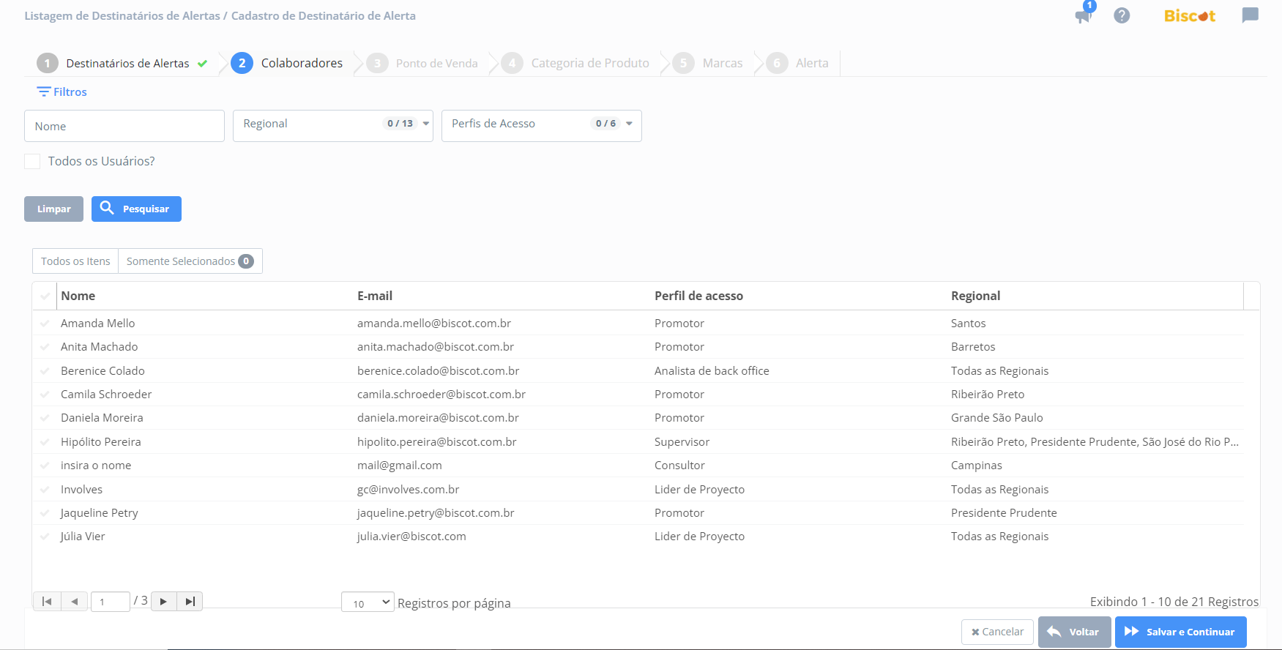Open the Perfis de Acesso dropdown
Viewport: 1282px width, 650px height.
(x=542, y=125)
